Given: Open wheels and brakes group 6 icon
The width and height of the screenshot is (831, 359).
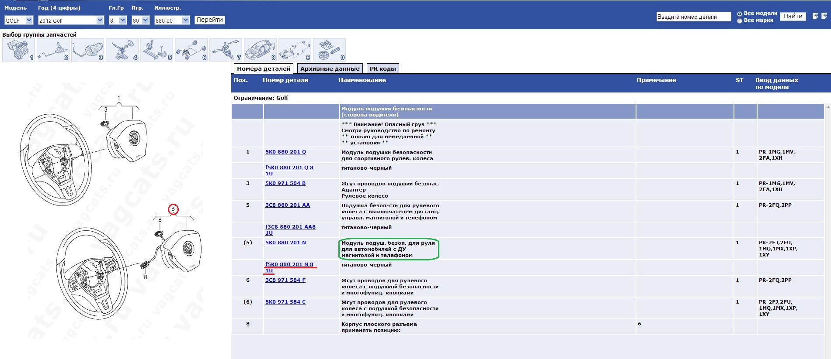Looking at the screenshot, I should [191, 50].
